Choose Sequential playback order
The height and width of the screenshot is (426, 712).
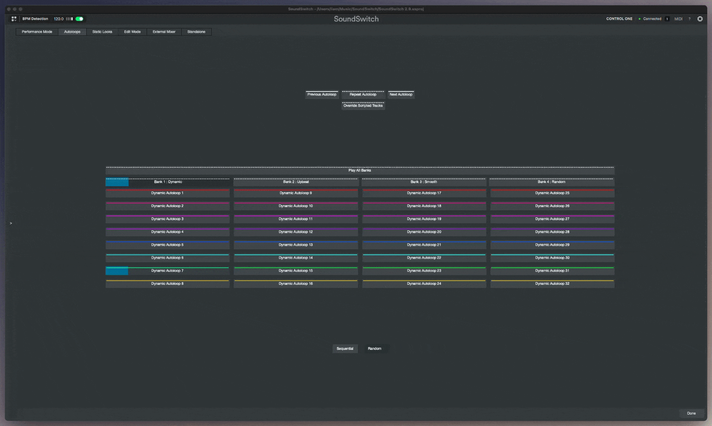(345, 349)
